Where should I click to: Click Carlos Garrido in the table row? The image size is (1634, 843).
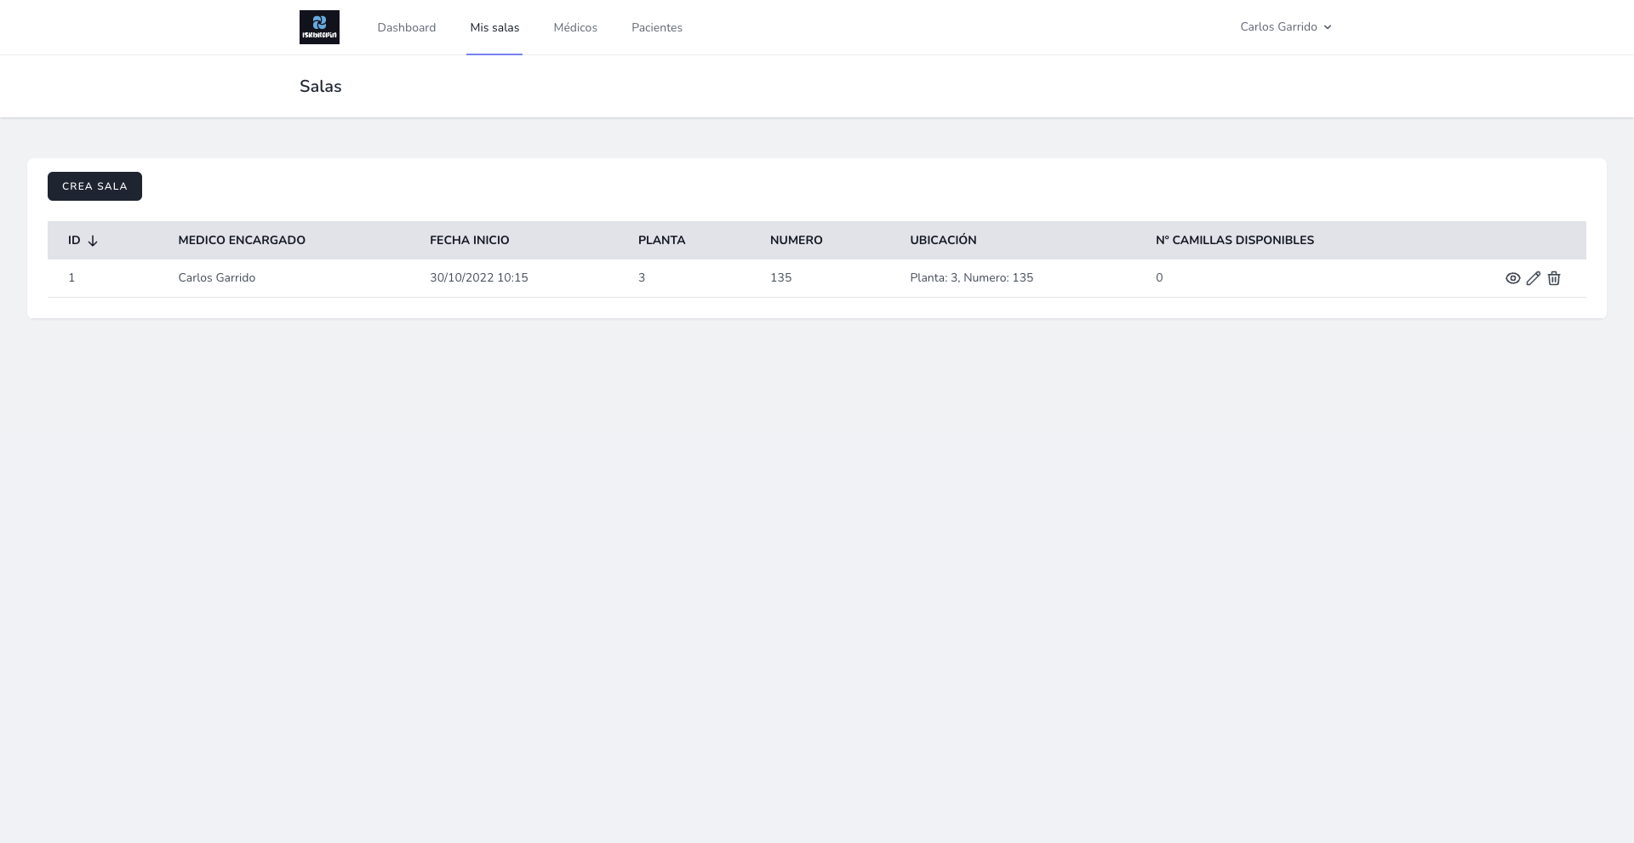(216, 277)
